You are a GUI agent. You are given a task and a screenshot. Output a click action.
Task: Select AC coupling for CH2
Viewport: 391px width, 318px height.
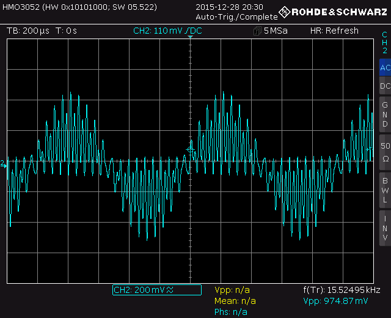384,68
